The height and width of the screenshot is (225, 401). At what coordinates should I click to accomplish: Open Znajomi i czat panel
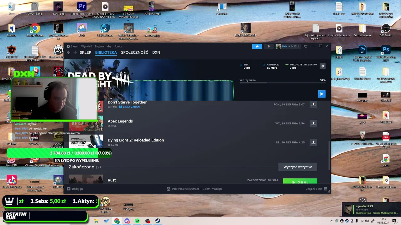(316, 189)
